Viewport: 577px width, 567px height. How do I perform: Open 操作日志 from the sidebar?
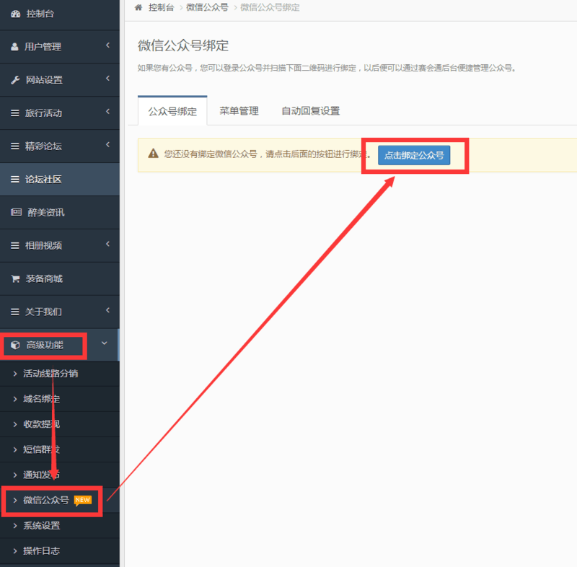pyautogui.click(x=40, y=550)
